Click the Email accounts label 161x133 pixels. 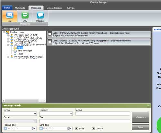click(x=17, y=32)
